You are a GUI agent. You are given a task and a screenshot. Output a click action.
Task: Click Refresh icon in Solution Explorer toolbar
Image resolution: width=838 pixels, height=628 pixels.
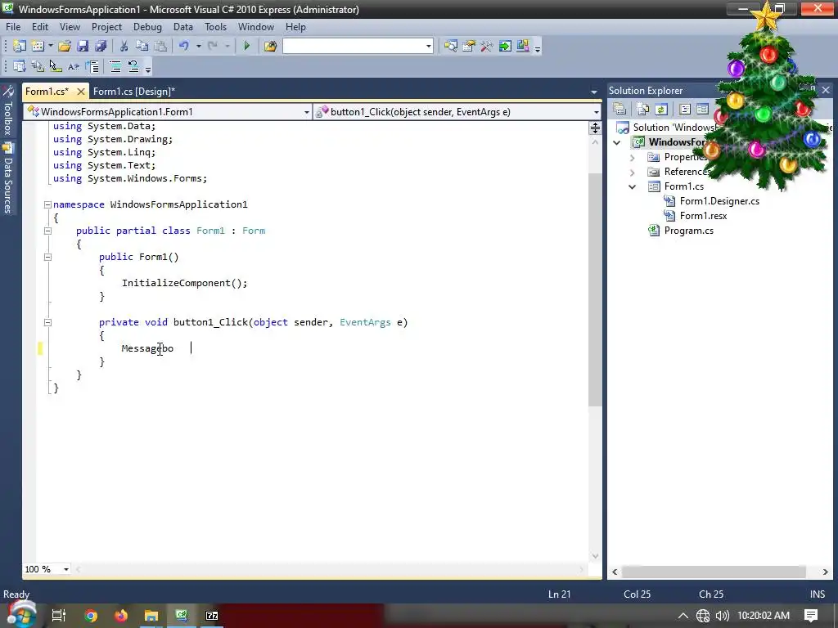661,110
